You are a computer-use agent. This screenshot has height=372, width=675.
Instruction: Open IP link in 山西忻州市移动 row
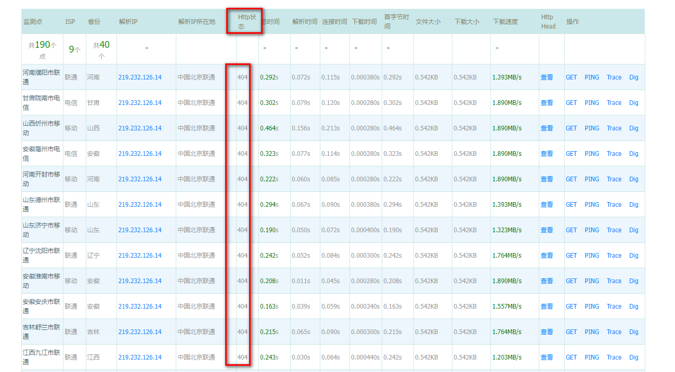point(140,128)
